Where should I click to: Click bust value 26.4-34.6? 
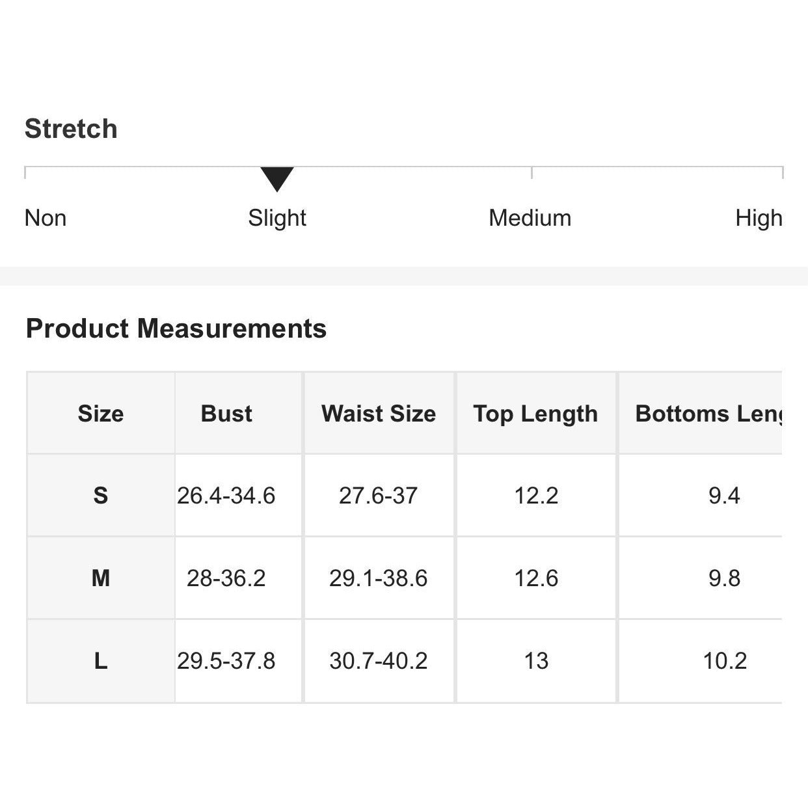pos(226,496)
